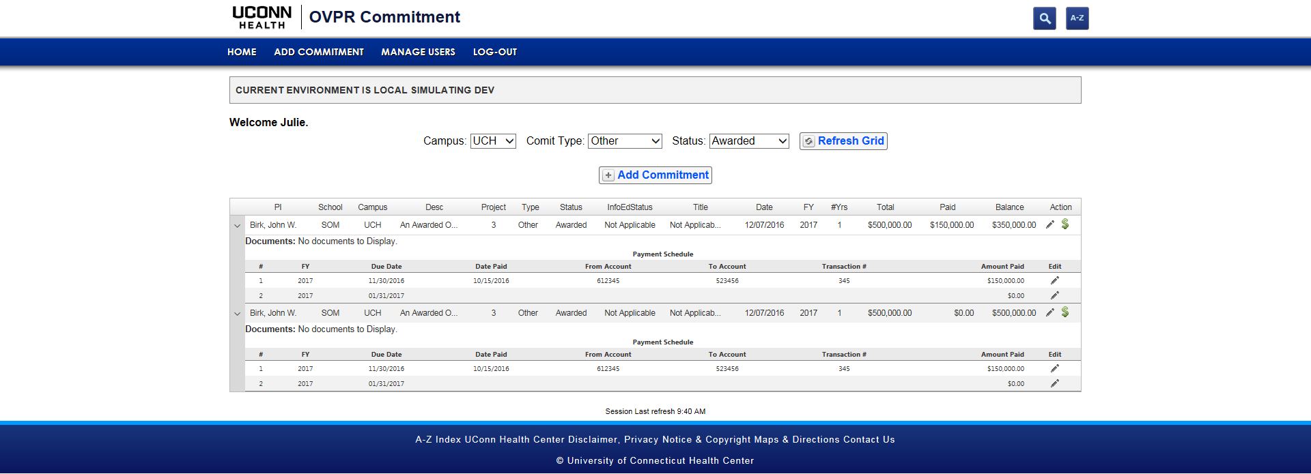The image size is (1311, 474).
Task: Edit payment 2 in second payment schedule
Action: pos(1054,383)
